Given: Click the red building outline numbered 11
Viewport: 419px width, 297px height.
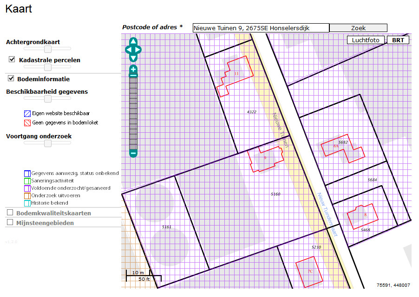Looking at the screenshot, I should coord(236,74).
